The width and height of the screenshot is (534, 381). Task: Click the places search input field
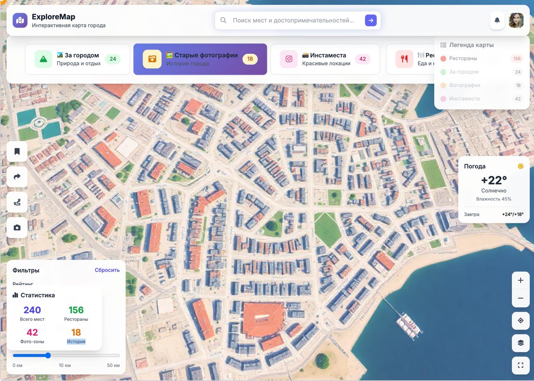(x=293, y=20)
